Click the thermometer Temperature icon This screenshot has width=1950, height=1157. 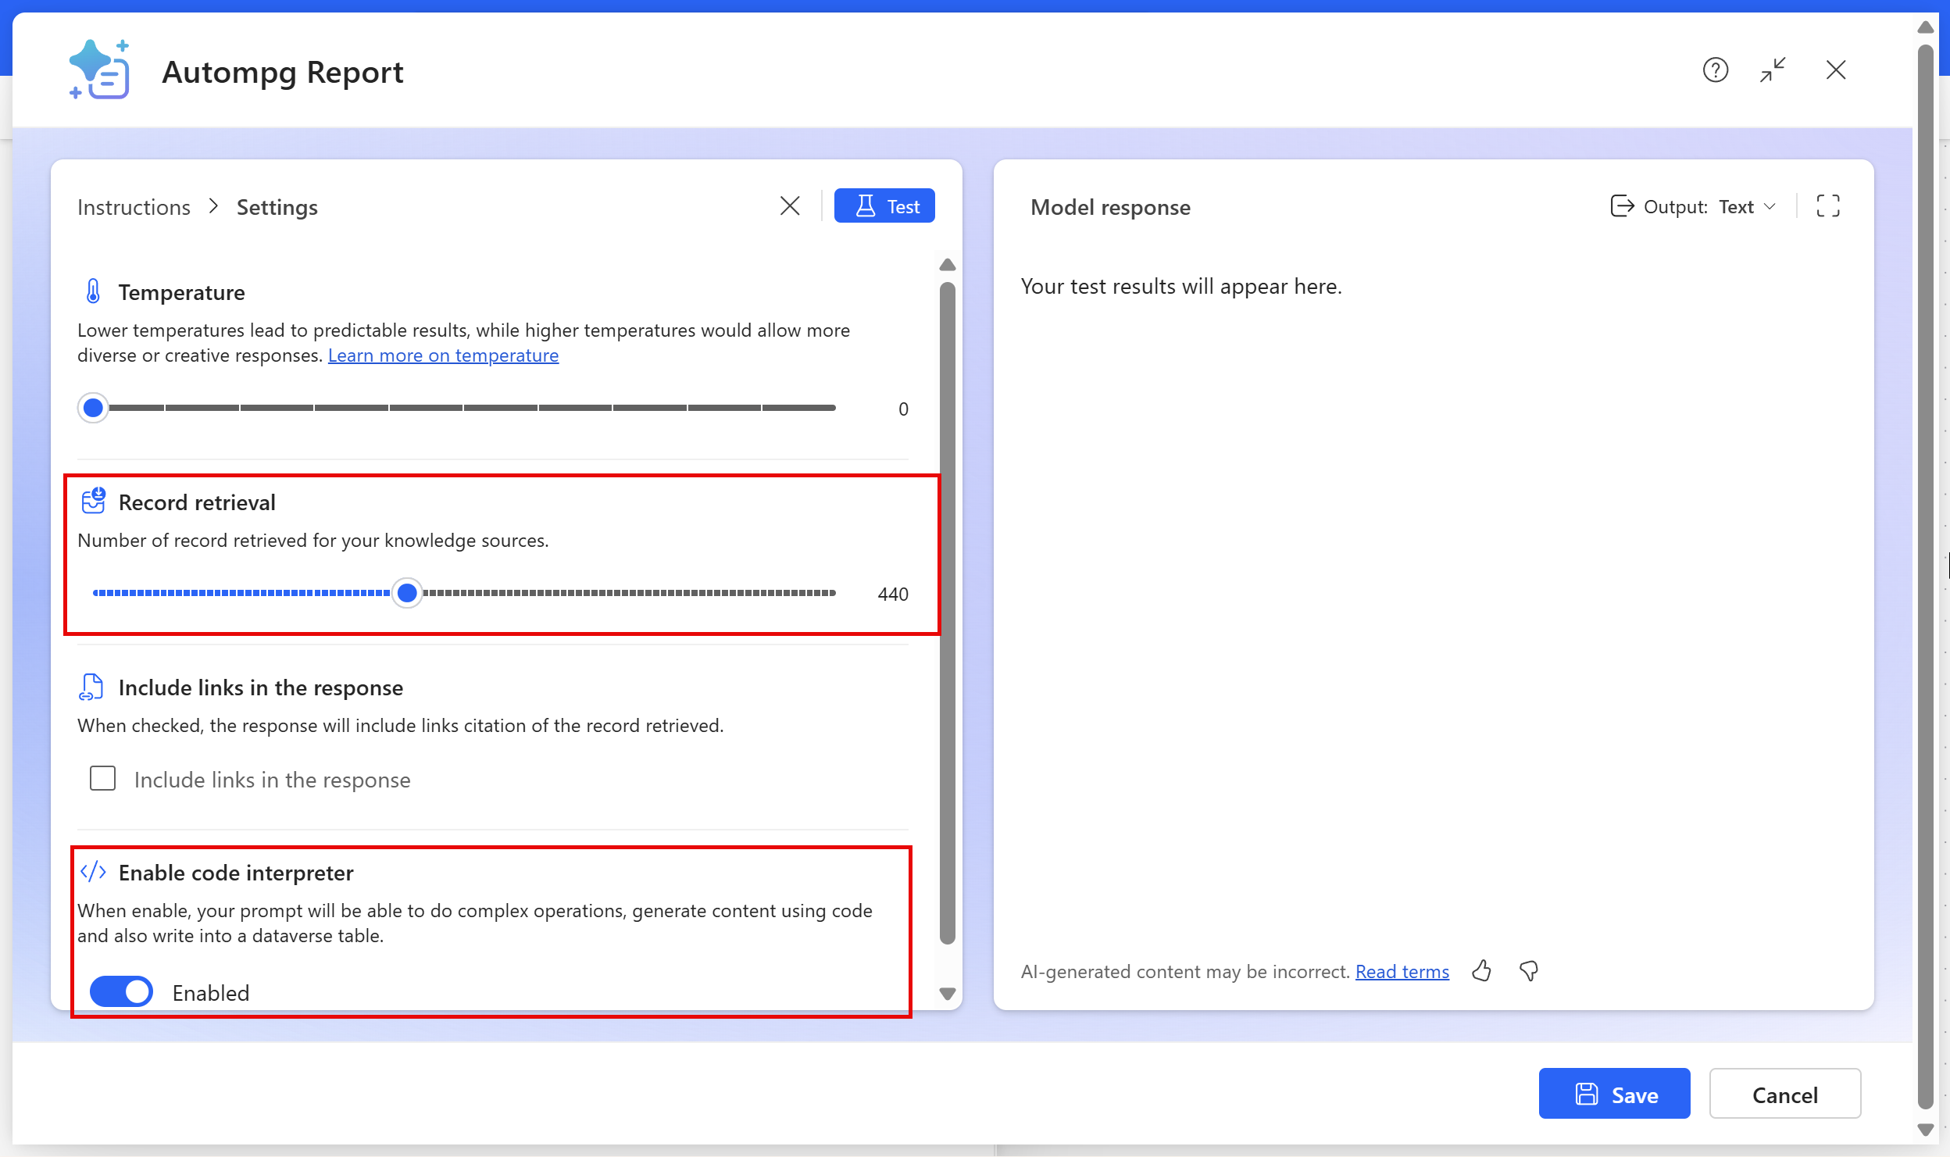coord(93,291)
